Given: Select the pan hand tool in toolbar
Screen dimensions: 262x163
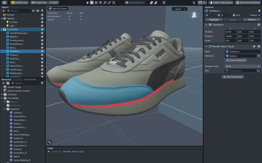Looking at the screenshot, I should point(87,2).
